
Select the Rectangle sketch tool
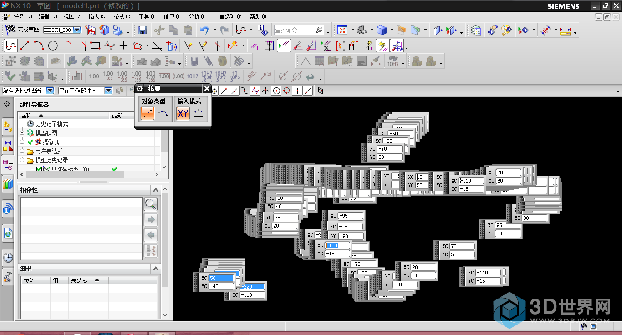click(95, 46)
